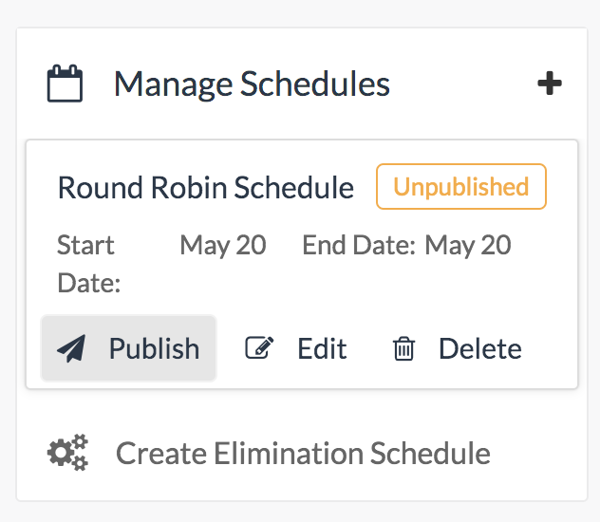Screen dimensions: 600x522
Task: Click the pencil Edit icon
Action: [x=259, y=348]
